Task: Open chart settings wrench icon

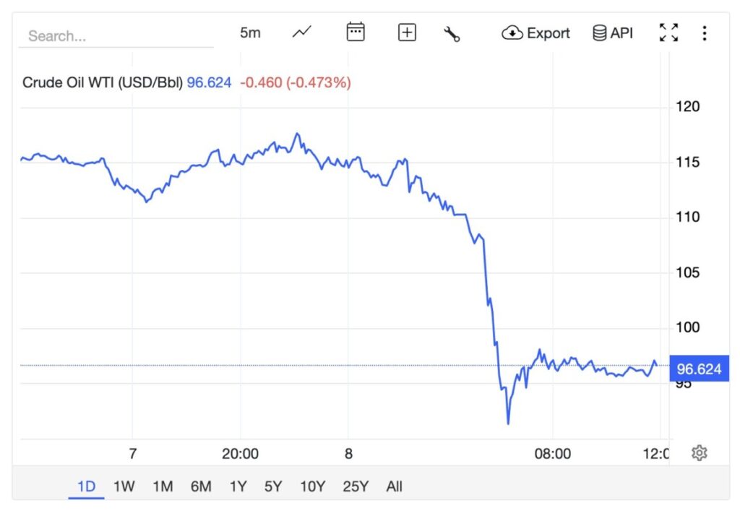Action: click(452, 32)
